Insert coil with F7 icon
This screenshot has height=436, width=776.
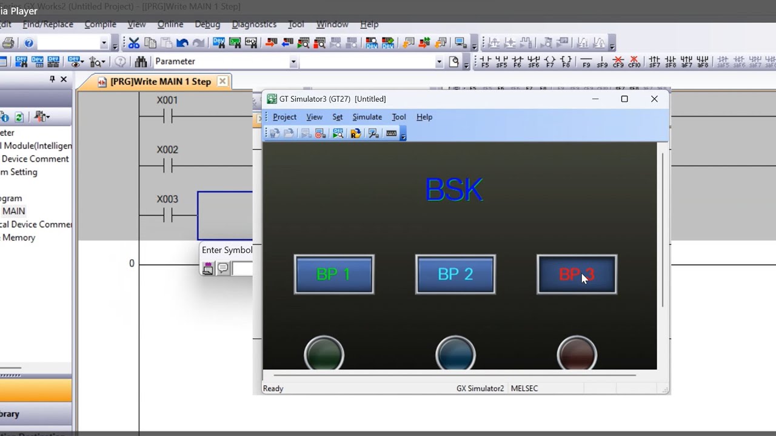click(549, 62)
